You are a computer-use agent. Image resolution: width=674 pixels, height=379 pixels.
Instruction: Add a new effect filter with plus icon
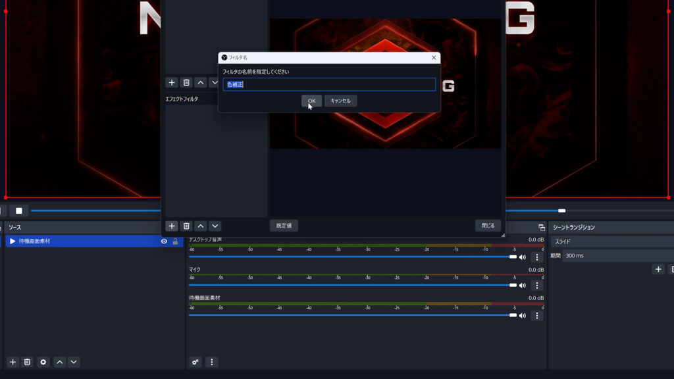pos(172,226)
